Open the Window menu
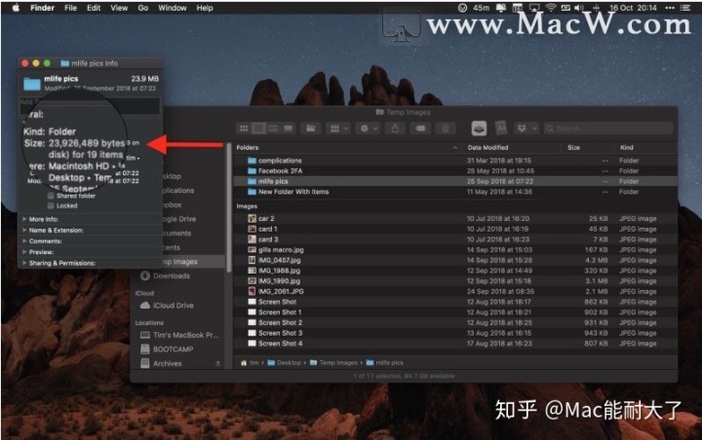 173,8
